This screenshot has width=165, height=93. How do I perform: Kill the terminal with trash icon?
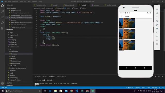coord(155,76)
